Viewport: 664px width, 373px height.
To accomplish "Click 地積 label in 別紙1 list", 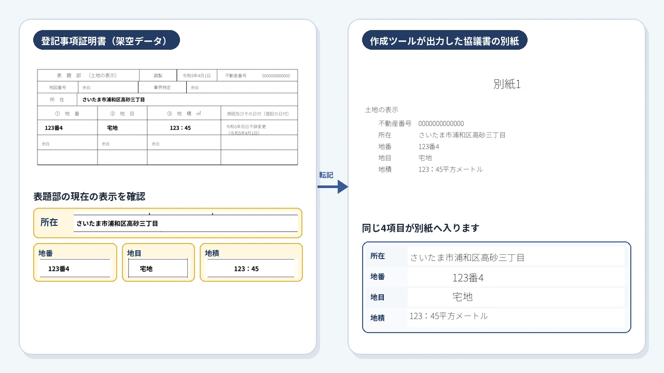I will point(385,169).
